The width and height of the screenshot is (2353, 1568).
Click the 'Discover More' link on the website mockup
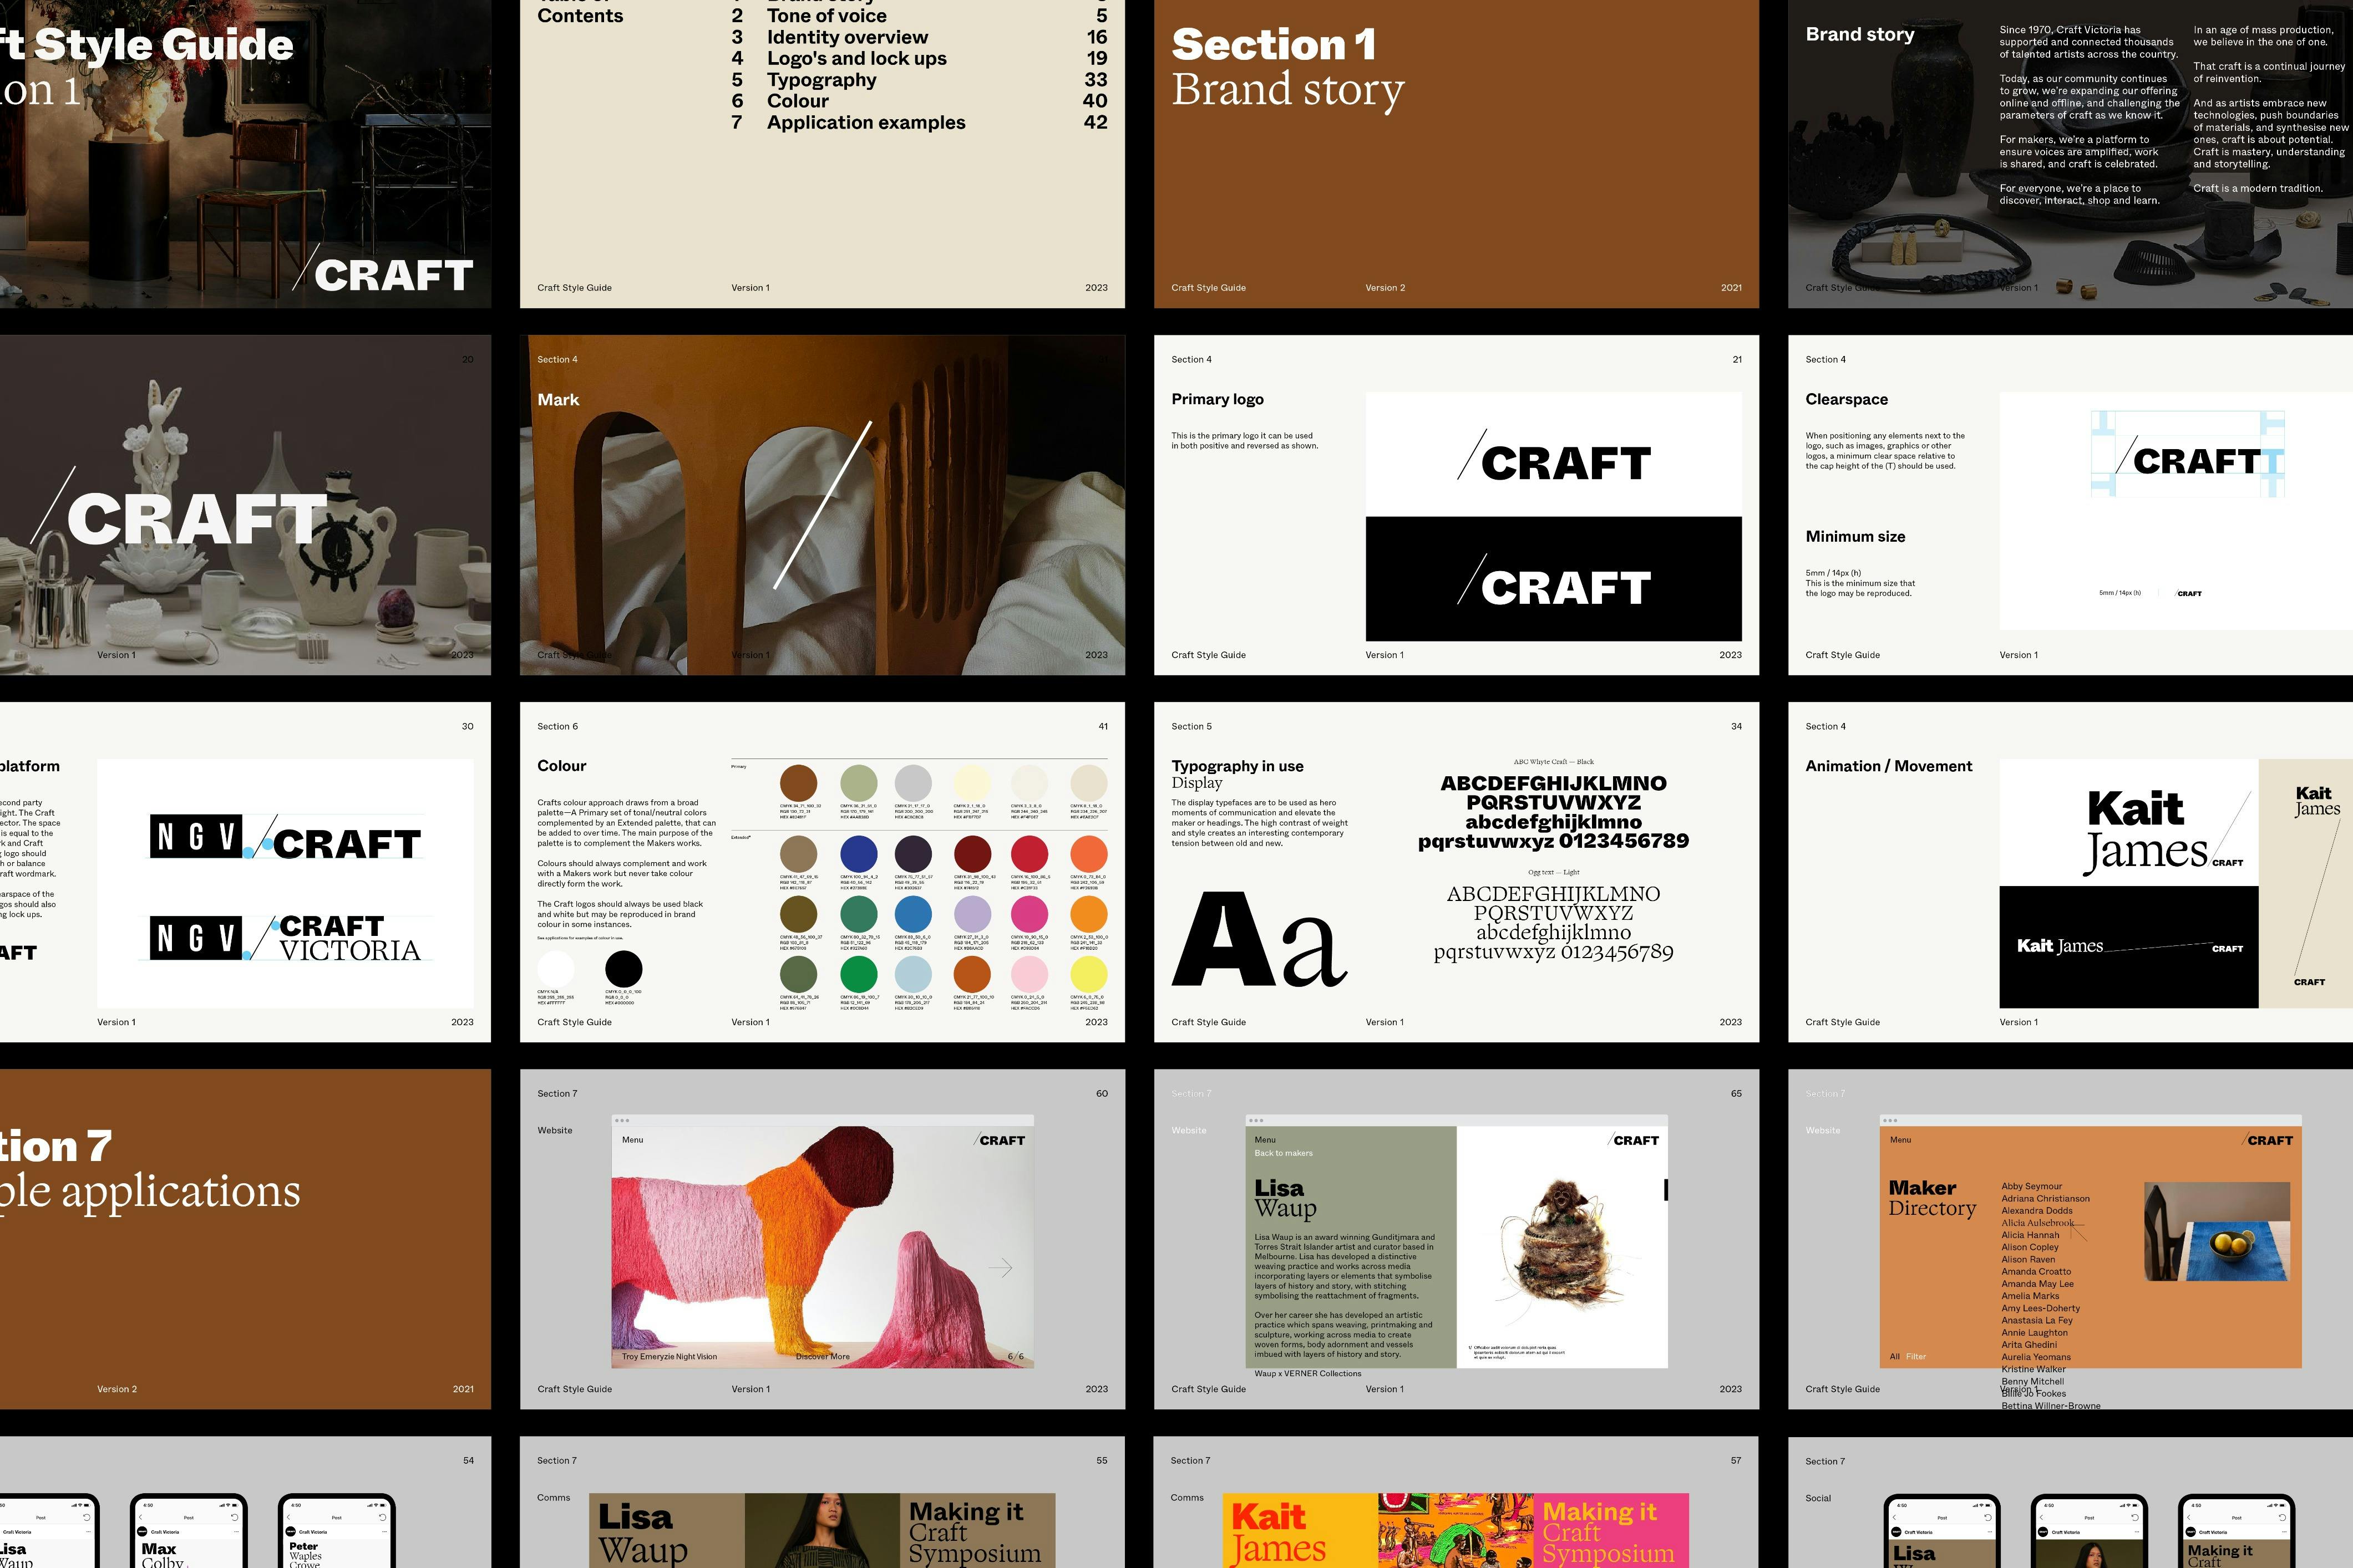[x=823, y=1357]
